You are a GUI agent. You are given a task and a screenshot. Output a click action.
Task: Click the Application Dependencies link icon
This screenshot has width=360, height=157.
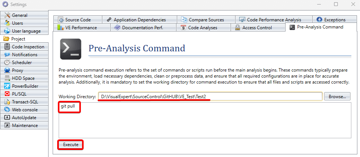tap(109, 19)
